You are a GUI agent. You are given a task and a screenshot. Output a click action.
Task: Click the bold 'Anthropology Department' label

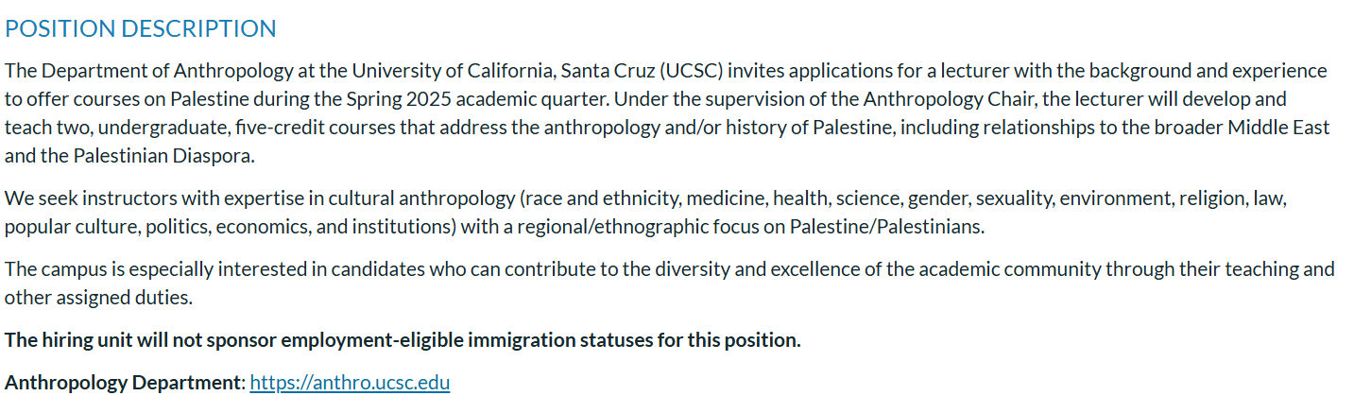pos(125,384)
